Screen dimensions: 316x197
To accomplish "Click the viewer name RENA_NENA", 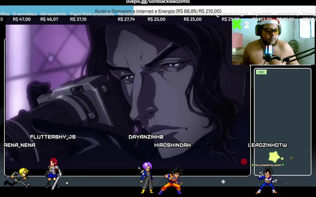I will pos(19,145).
